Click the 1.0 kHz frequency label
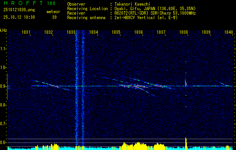This screenshot has width=236, height=150. pyautogui.click(x=3, y=67)
